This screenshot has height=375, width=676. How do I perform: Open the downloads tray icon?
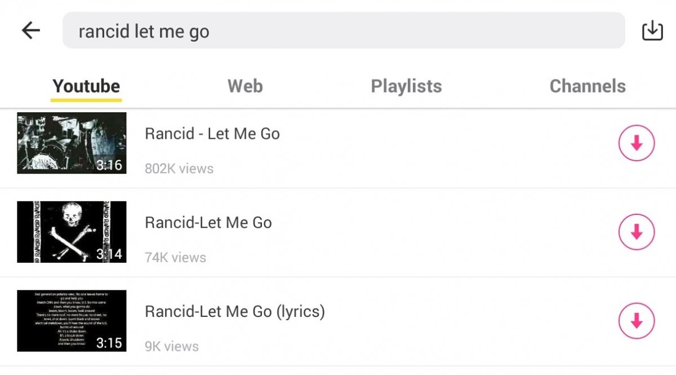coord(652,30)
